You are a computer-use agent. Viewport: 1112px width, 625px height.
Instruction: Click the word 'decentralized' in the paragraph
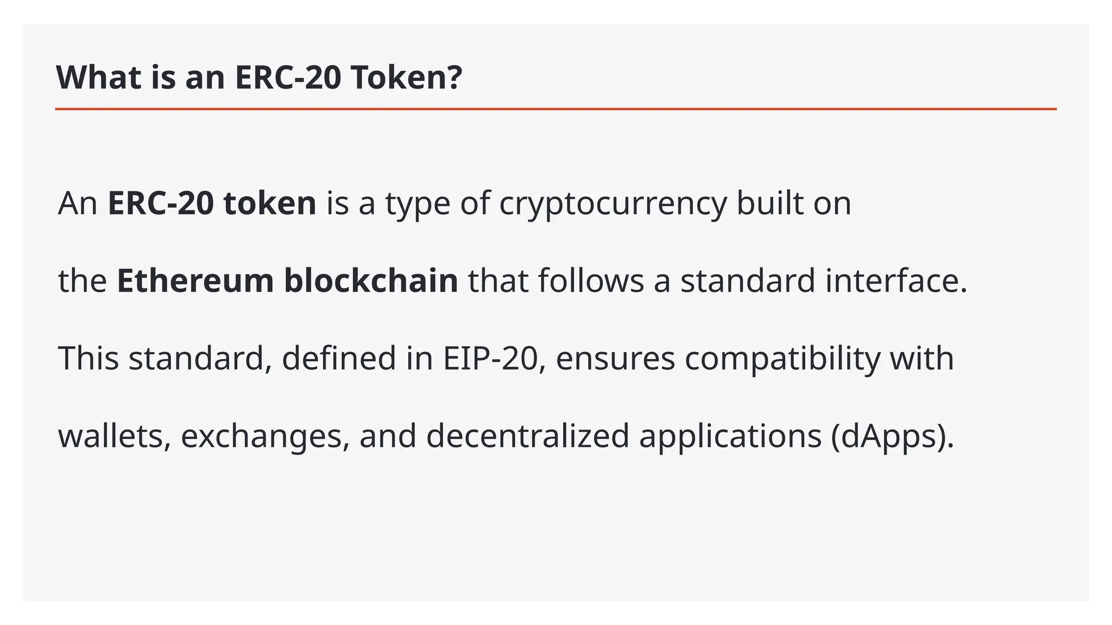[x=528, y=436]
